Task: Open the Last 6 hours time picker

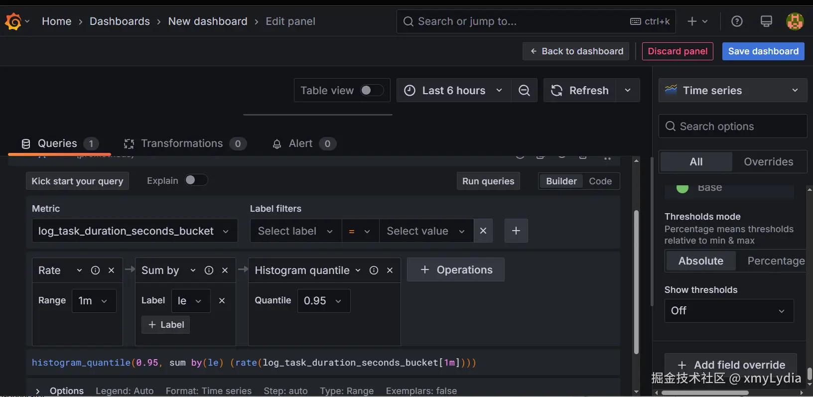Action: point(454,90)
